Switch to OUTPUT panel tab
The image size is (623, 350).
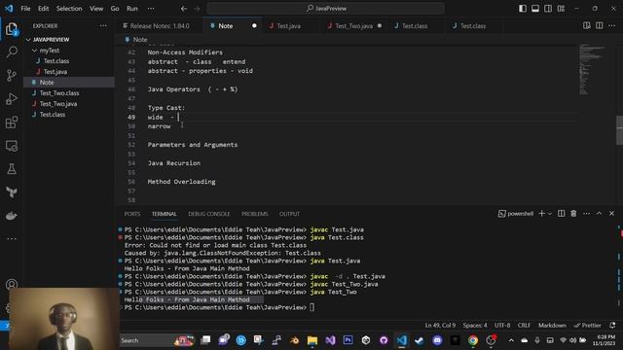[x=289, y=214]
